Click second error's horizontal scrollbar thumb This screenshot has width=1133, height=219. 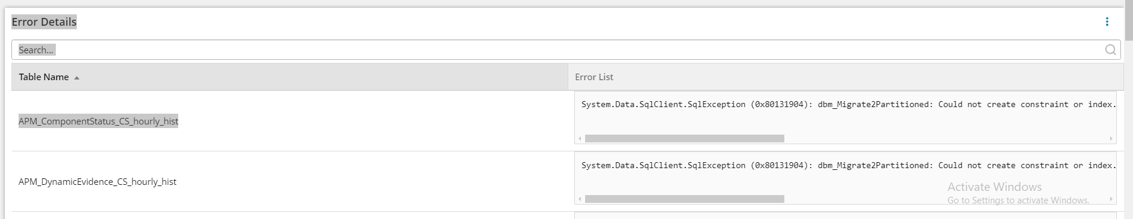click(x=684, y=199)
